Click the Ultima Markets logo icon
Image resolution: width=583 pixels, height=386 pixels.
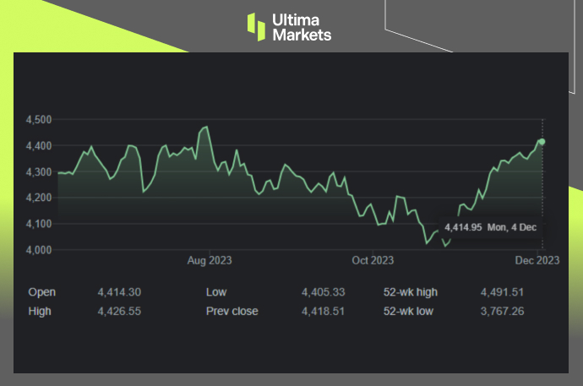[x=255, y=26]
